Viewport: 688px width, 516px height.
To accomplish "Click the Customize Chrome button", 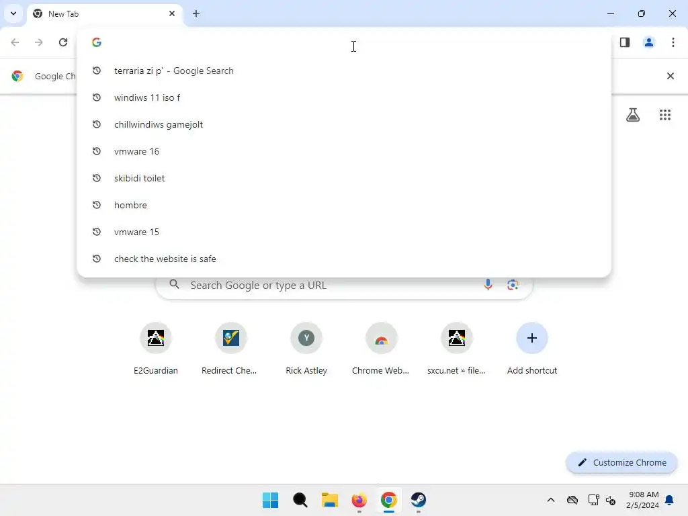I will 621,462.
